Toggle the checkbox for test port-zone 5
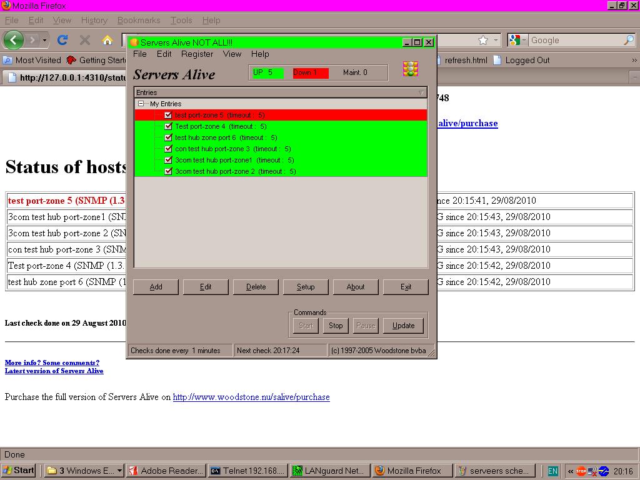 click(168, 115)
